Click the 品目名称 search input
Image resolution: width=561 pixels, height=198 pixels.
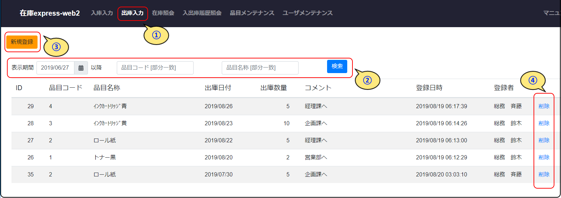point(260,68)
